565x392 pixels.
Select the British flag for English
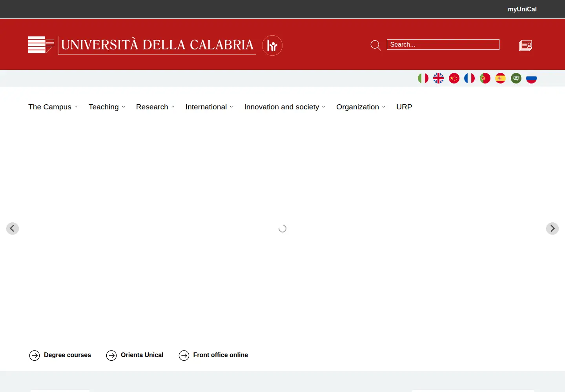(x=438, y=78)
